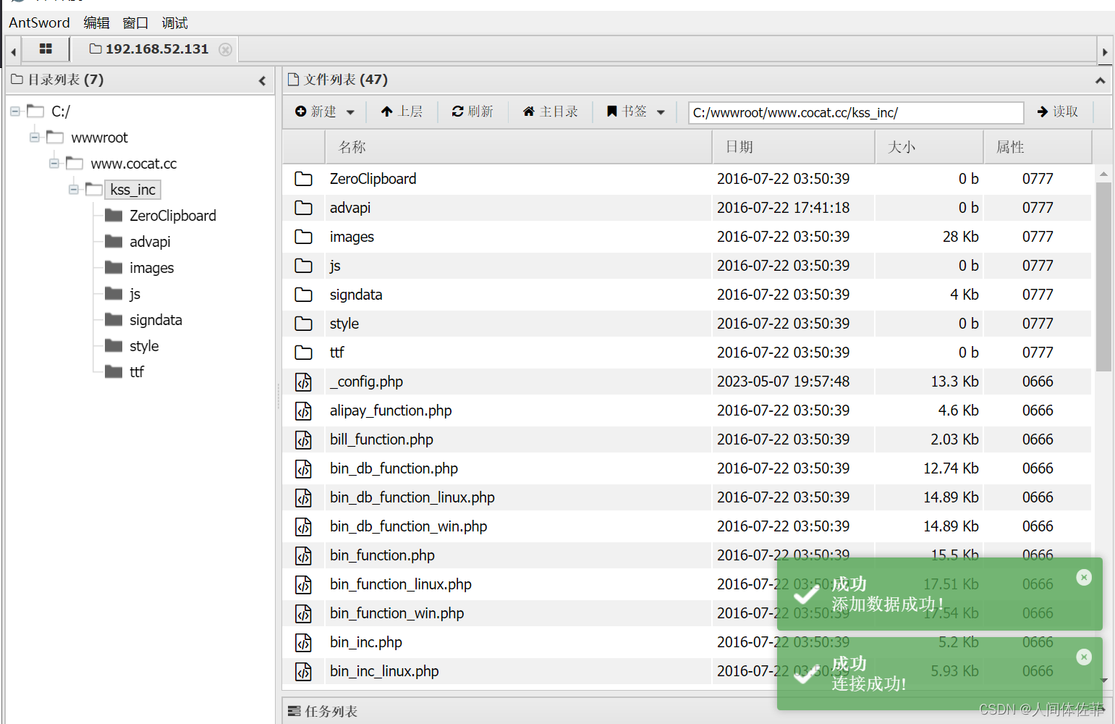Collapse the 目录列表 panel
The width and height of the screenshot is (1115, 724).
[x=262, y=80]
